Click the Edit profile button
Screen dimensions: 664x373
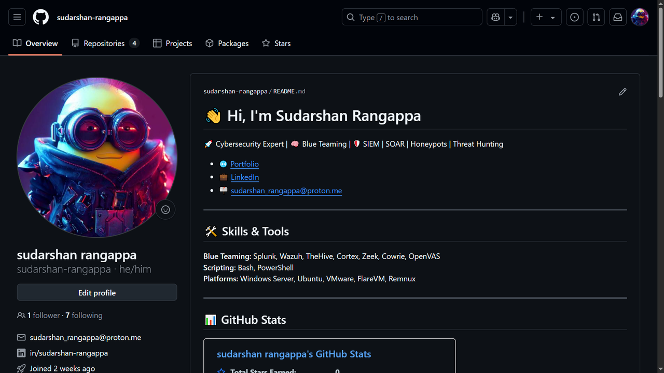pyautogui.click(x=97, y=293)
